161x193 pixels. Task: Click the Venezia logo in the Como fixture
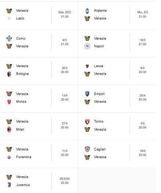tap(9, 46)
